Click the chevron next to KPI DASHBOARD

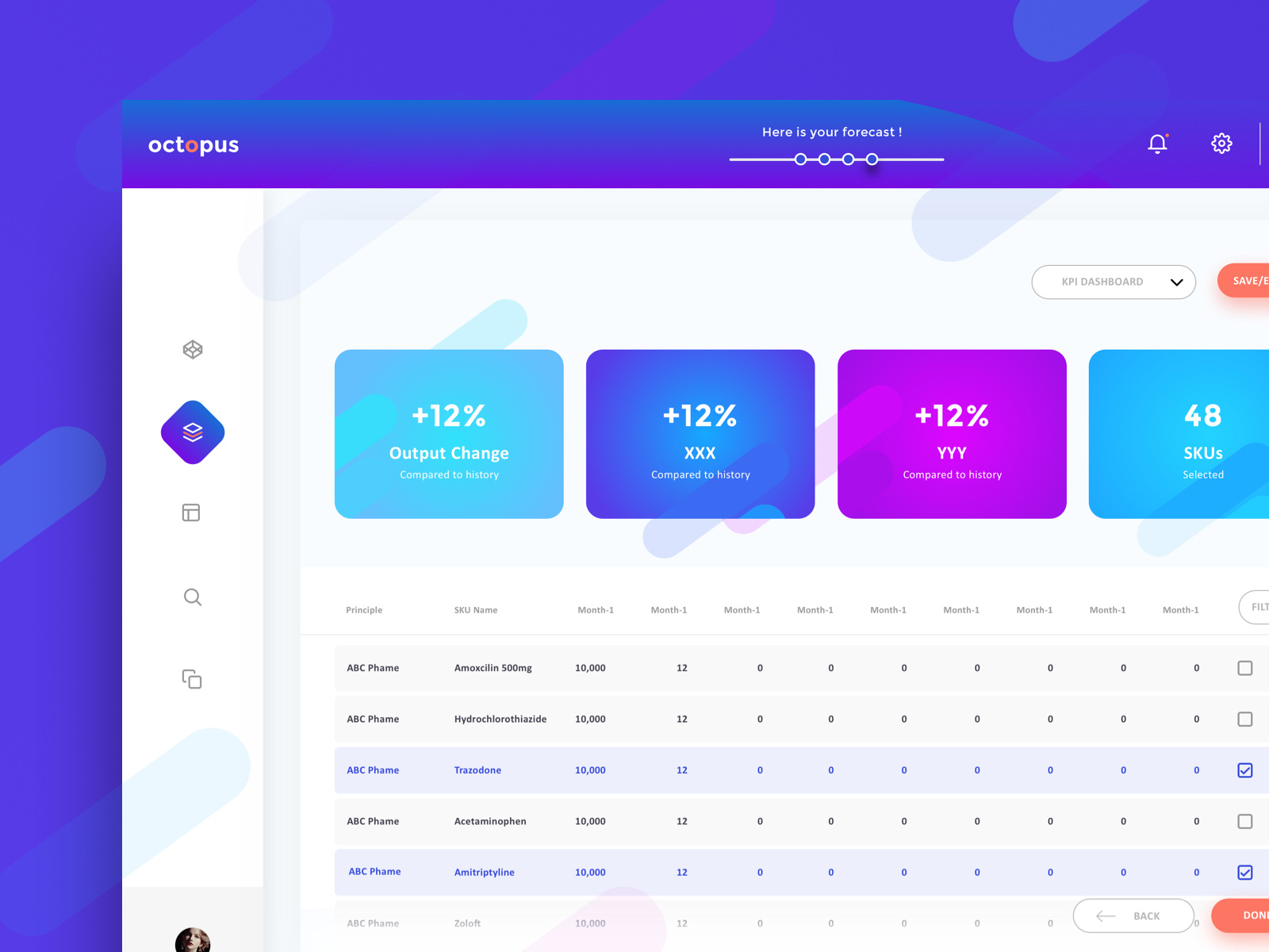point(1175,282)
